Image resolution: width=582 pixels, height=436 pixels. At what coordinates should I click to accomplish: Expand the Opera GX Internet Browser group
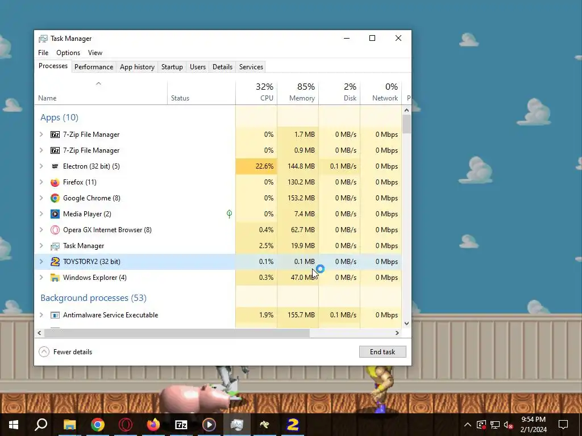click(x=41, y=230)
